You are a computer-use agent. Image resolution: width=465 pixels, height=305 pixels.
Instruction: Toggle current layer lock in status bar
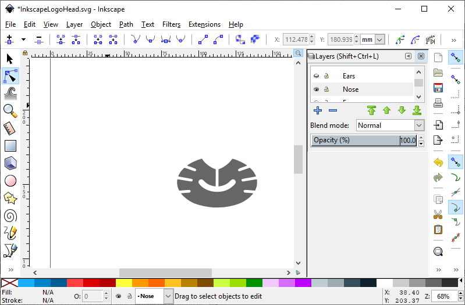point(130,296)
